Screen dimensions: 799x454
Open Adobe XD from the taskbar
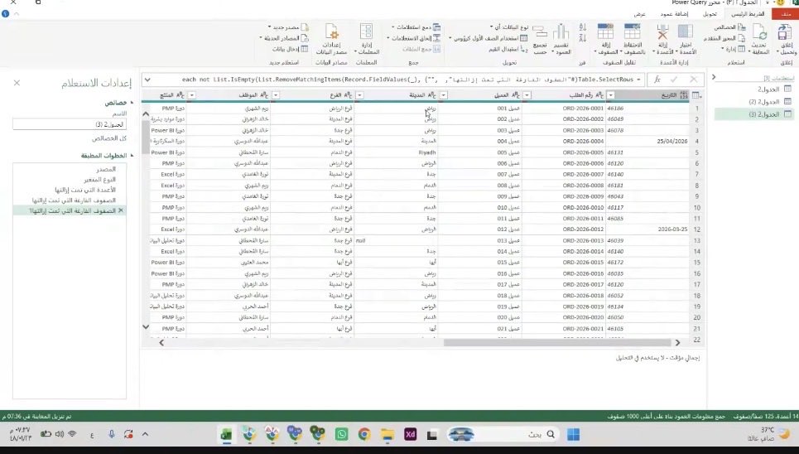(x=410, y=434)
